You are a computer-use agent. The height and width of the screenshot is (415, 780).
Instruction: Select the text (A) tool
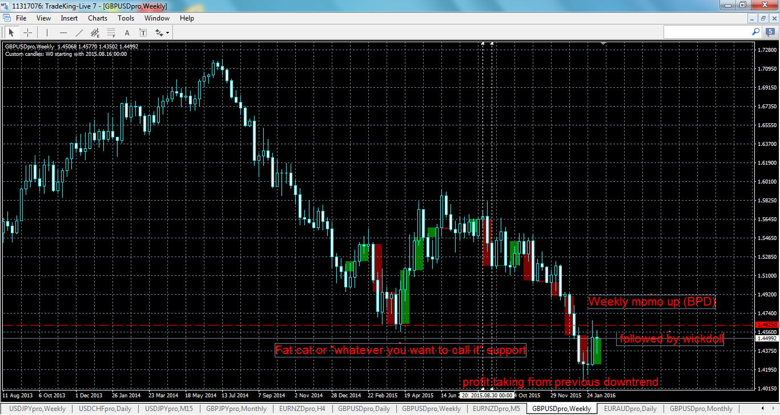[x=127, y=32]
